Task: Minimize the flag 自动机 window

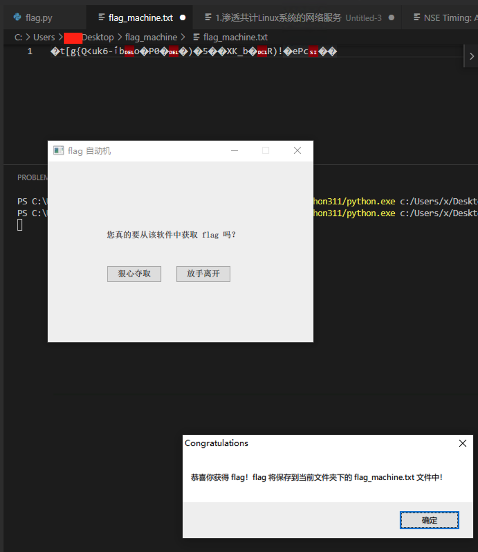Action: (x=235, y=151)
